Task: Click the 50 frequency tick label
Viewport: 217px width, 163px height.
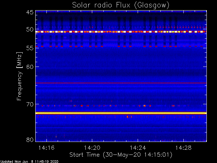Action: (x=30, y=30)
